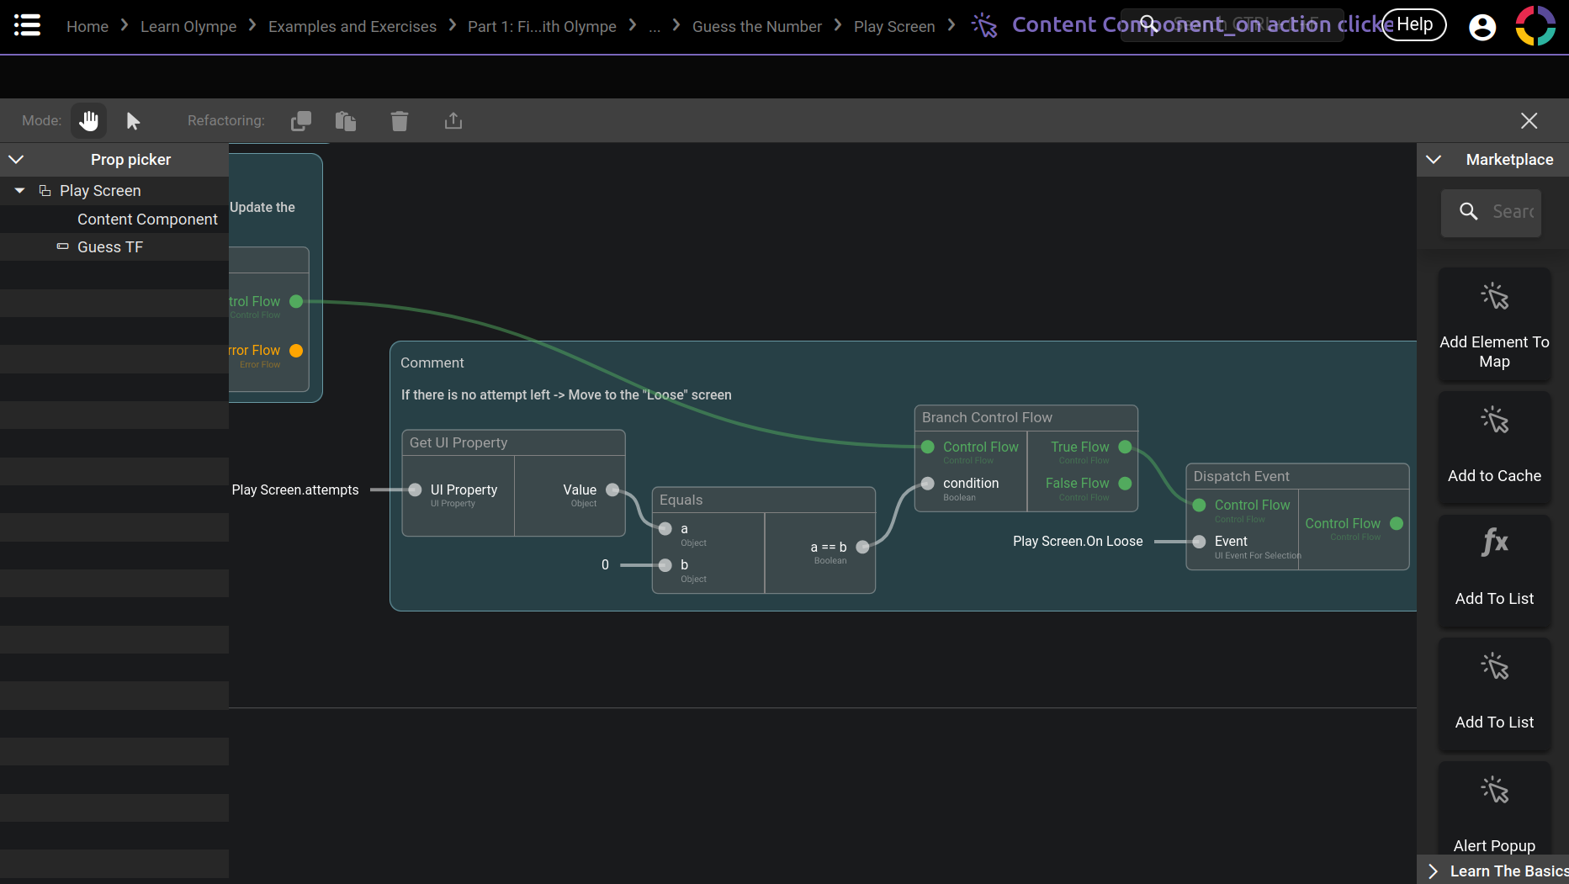The height and width of the screenshot is (884, 1569).
Task: Open the user account profile icon
Action: [x=1482, y=27]
